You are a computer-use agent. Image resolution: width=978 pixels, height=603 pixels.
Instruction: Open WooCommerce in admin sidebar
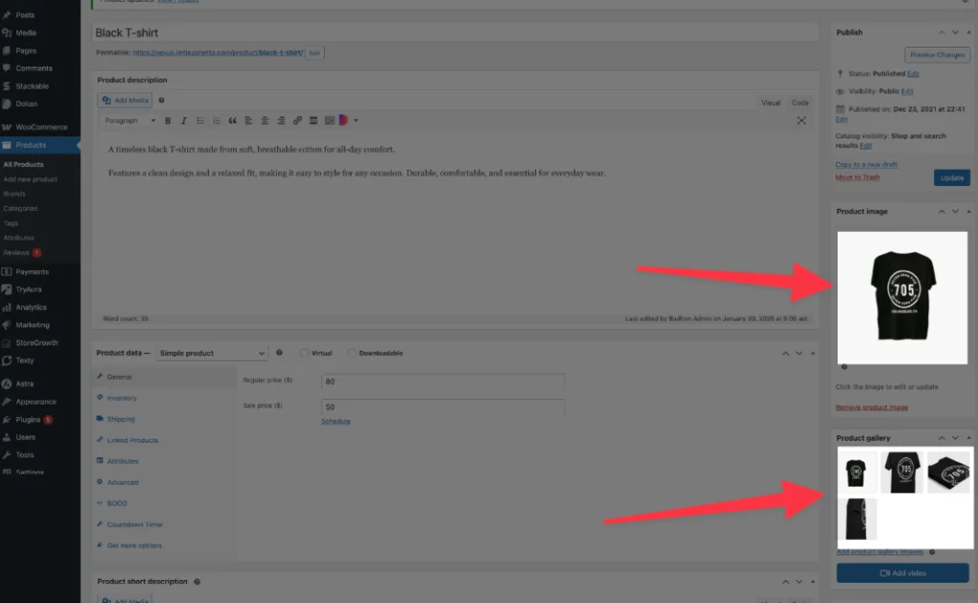pos(40,127)
